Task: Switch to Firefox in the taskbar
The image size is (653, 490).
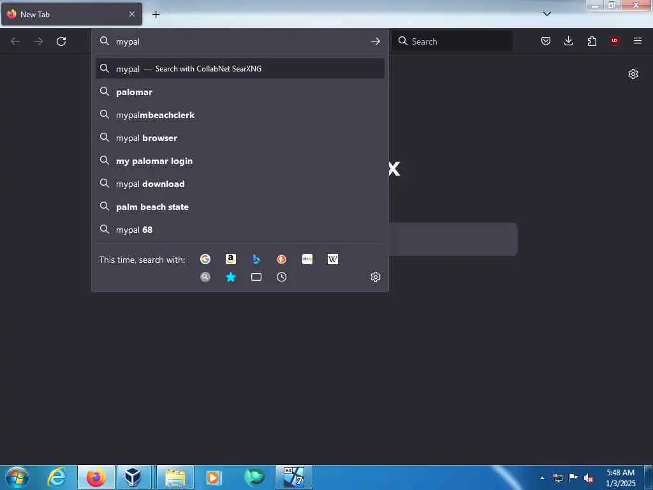Action: (x=96, y=477)
